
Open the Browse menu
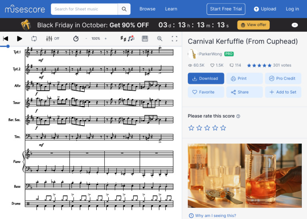(x=148, y=9)
